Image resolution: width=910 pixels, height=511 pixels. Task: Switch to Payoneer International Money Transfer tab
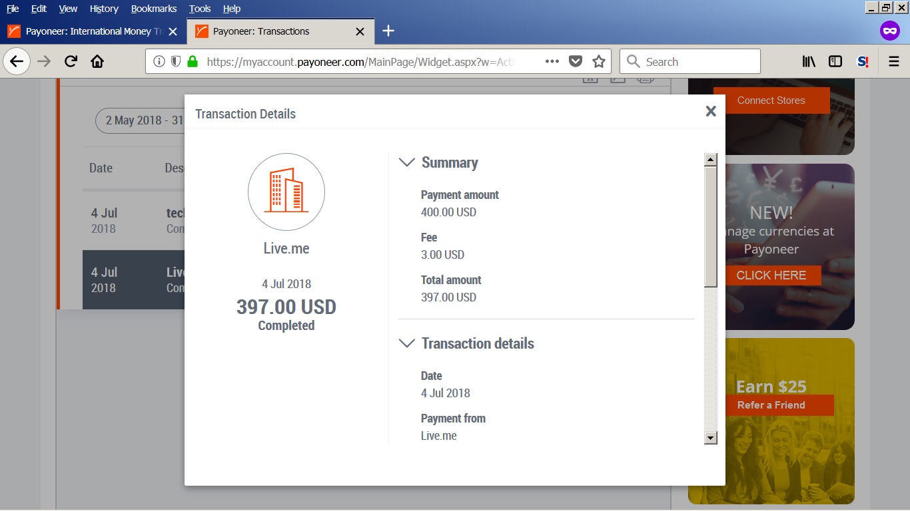pyautogui.click(x=93, y=31)
